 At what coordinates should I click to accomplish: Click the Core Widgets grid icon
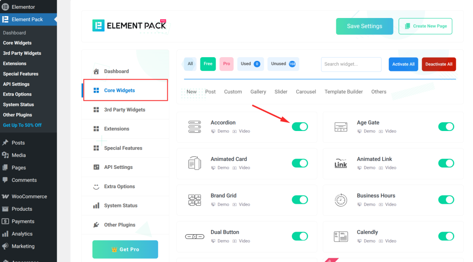96,90
